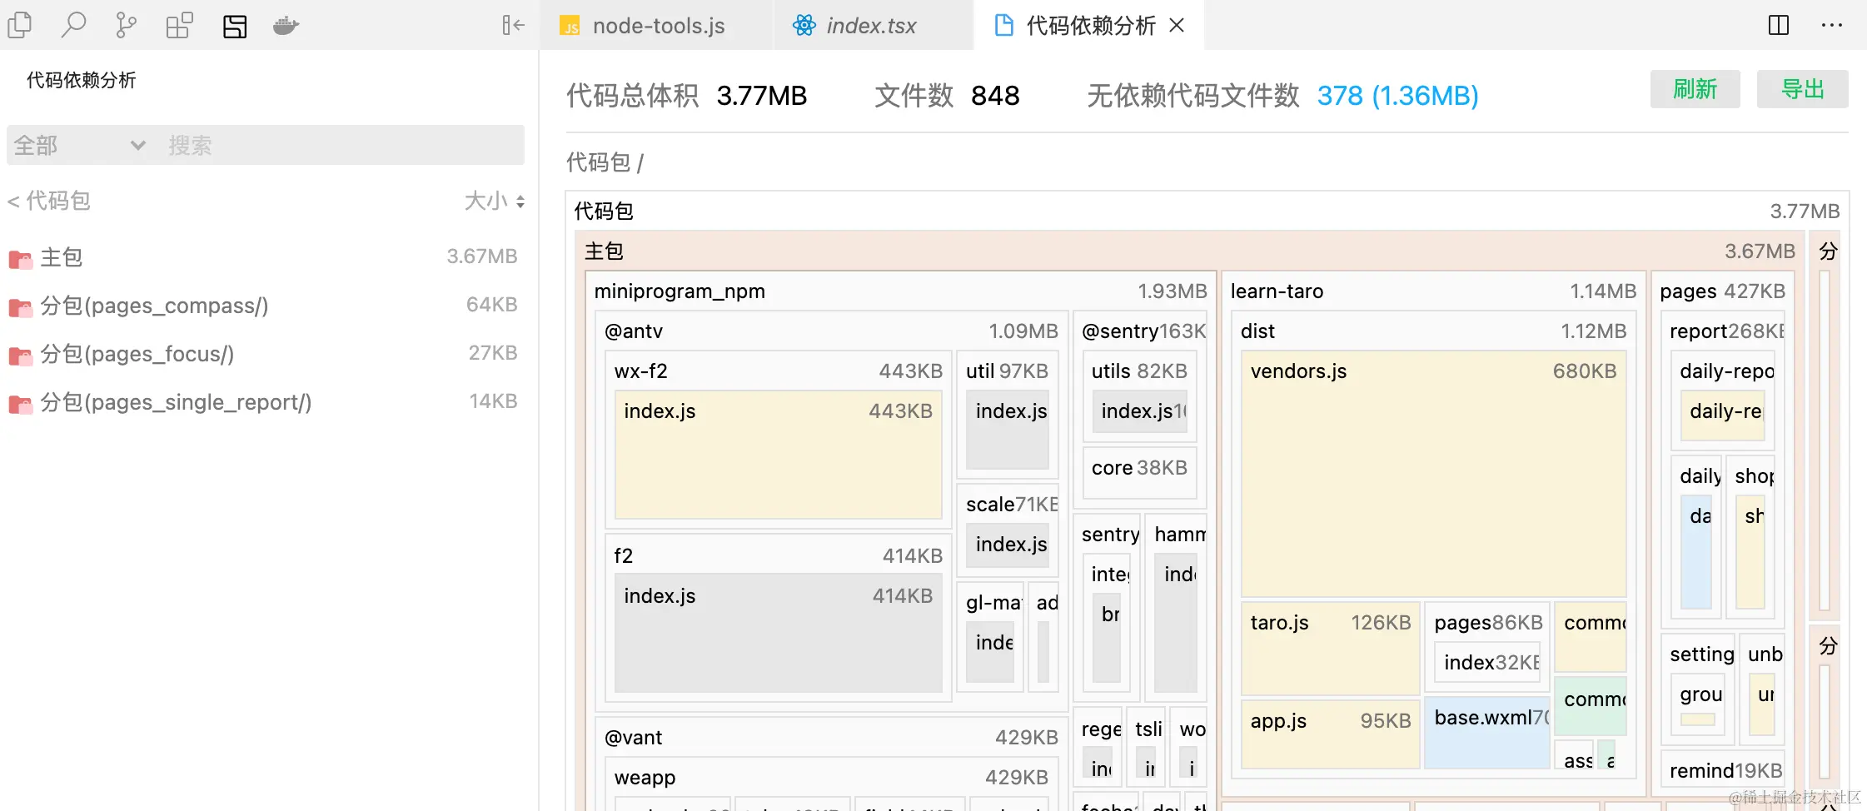Open learn-taro treemap header
Viewport: 1867px width, 811px height.
click(1433, 291)
